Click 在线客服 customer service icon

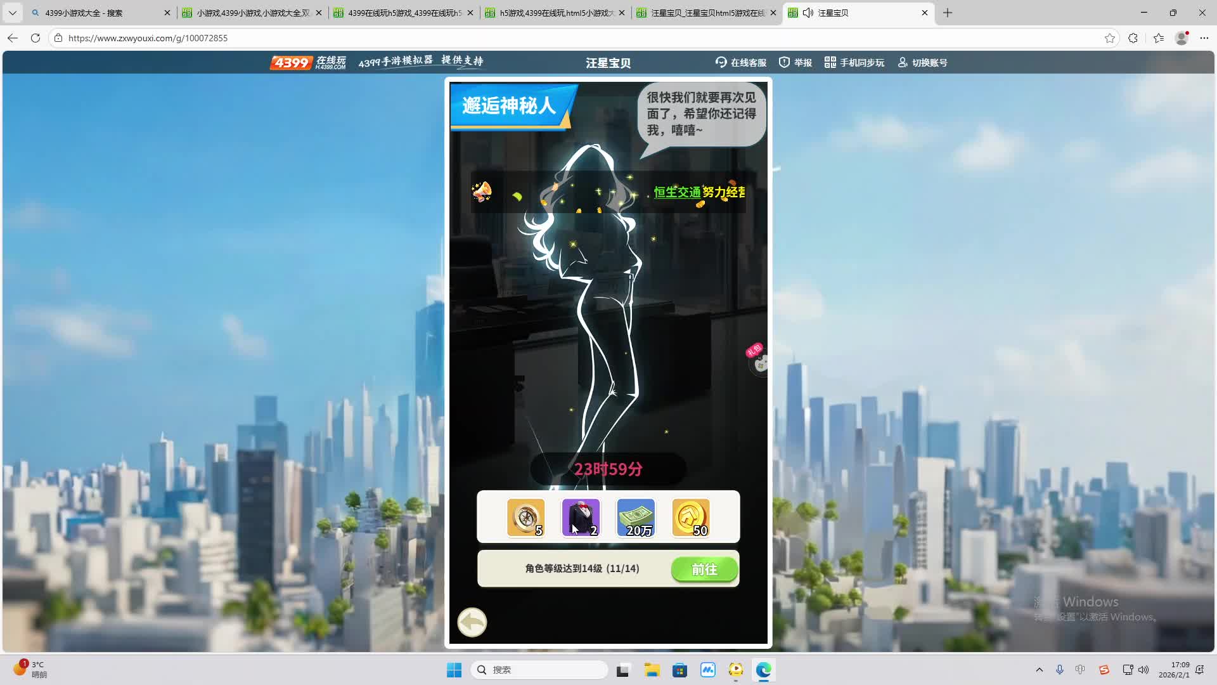click(740, 63)
